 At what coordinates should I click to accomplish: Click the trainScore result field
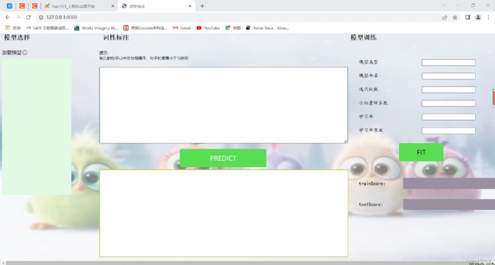click(x=449, y=183)
